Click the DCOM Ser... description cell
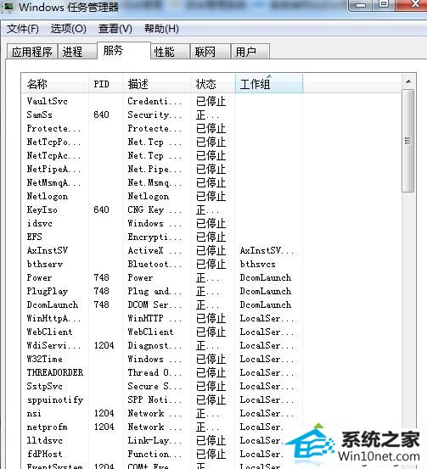This screenshot has height=469, width=427. click(155, 304)
